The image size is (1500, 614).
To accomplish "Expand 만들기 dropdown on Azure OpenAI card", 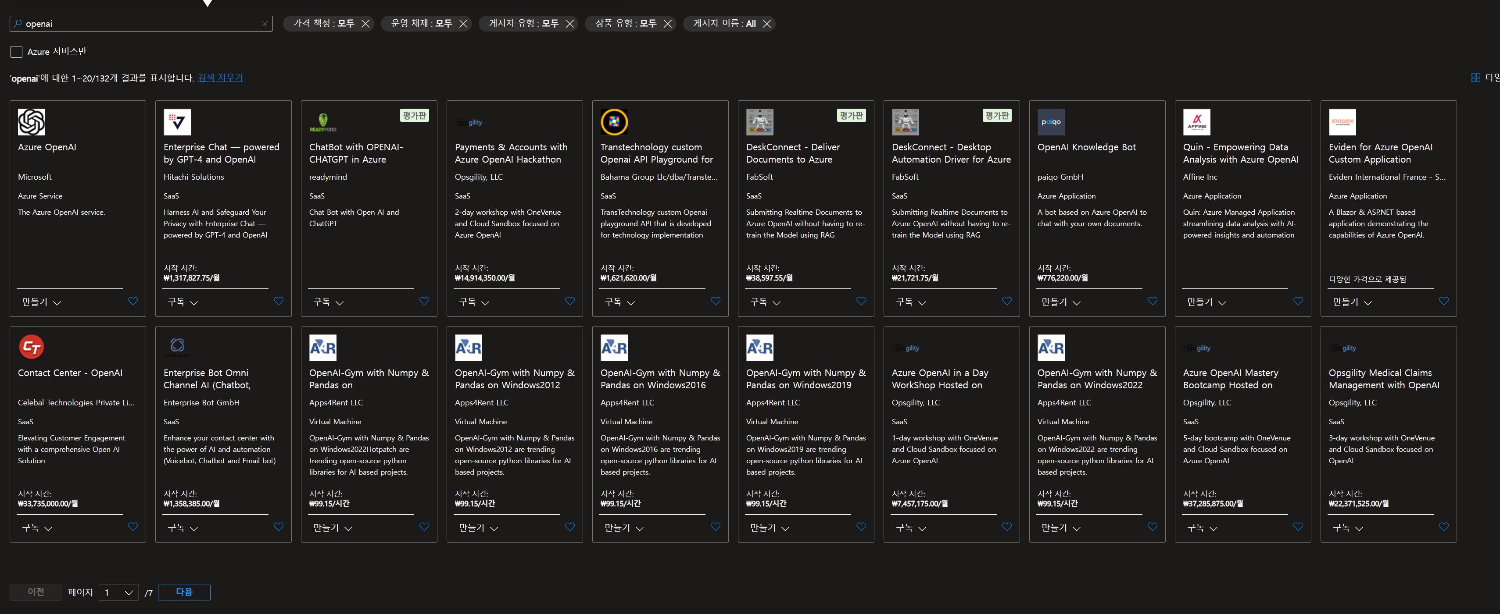I will 41,302.
